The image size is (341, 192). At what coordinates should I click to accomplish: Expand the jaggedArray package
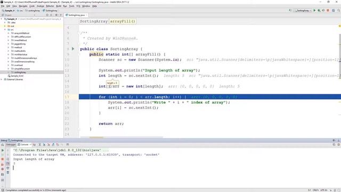(9, 44)
